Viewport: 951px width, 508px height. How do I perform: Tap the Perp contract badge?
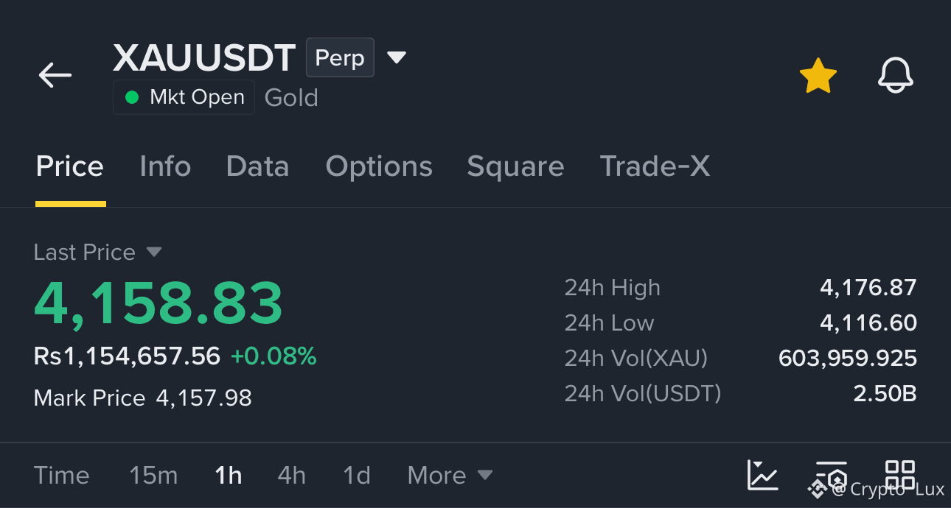pyautogui.click(x=340, y=57)
